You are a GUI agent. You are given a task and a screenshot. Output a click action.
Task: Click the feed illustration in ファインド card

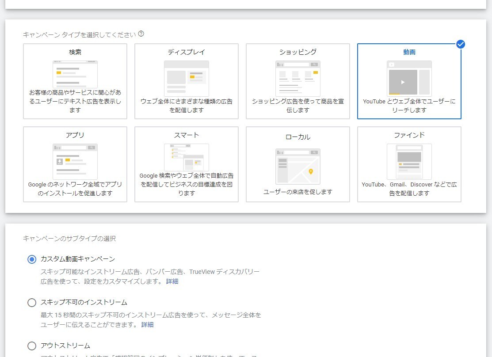point(409,162)
